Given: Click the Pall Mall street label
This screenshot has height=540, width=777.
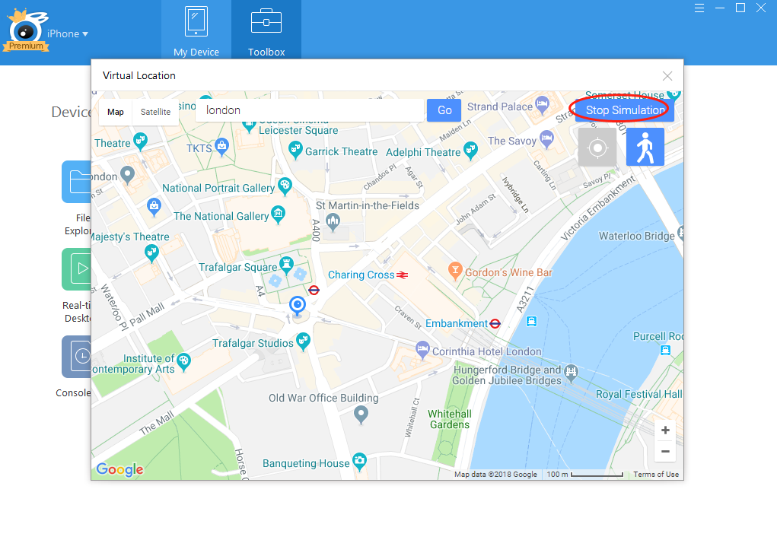Looking at the screenshot, I should pyautogui.click(x=147, y=316).
